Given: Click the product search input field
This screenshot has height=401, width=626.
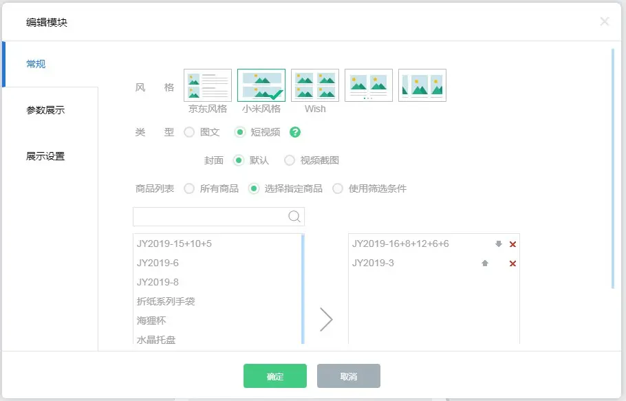Looking at the screenshot, I should [210, 217].
